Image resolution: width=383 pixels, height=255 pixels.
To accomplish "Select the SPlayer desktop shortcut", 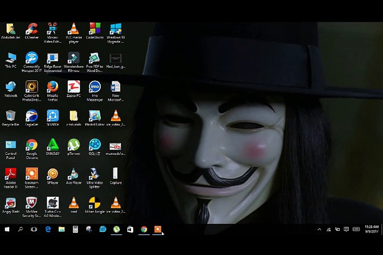I will (x=52, y=176).
